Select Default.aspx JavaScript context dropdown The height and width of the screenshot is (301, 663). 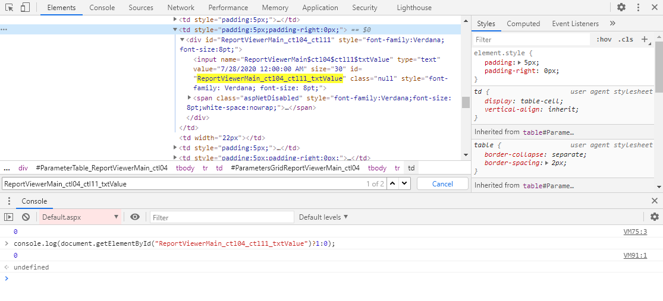tap(80, 217)
